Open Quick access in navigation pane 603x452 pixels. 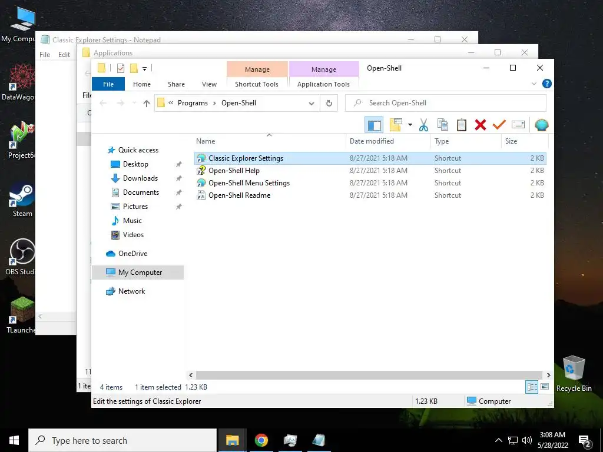(138, 150)
